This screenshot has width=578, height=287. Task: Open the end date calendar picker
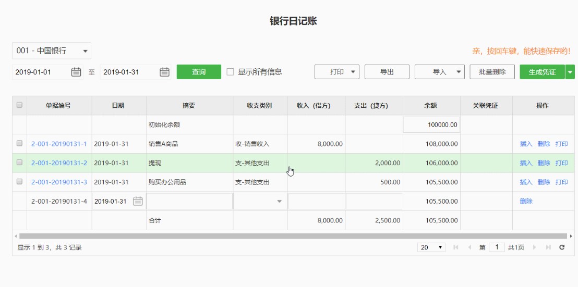tap(164, 72)
